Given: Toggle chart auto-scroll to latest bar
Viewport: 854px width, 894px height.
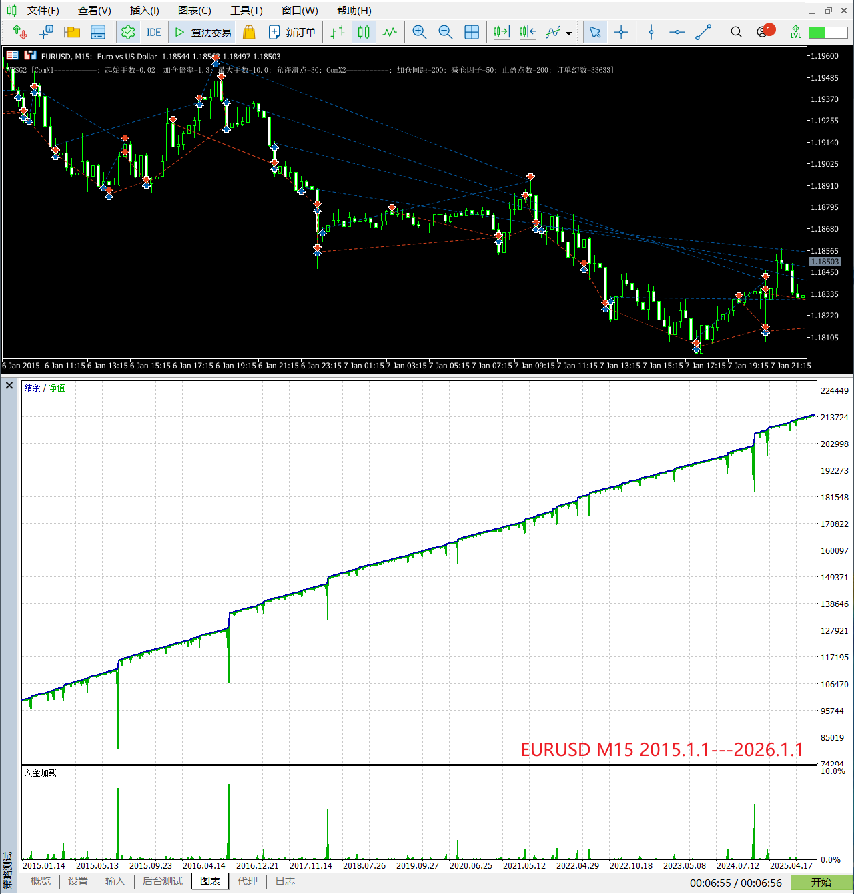Looking at the screenshot, I should [501, 32].
